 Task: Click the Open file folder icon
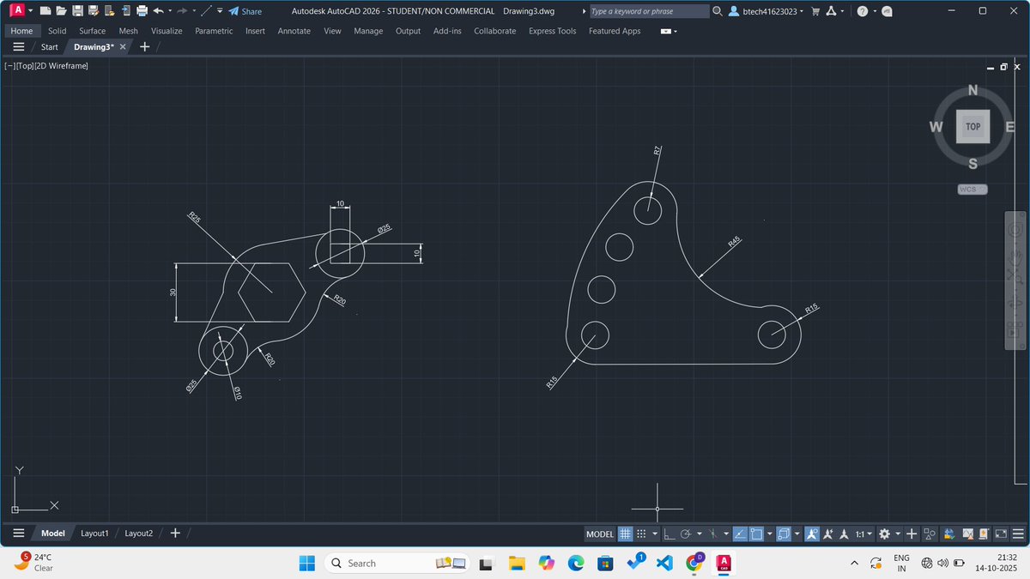(x=61, y=11)
